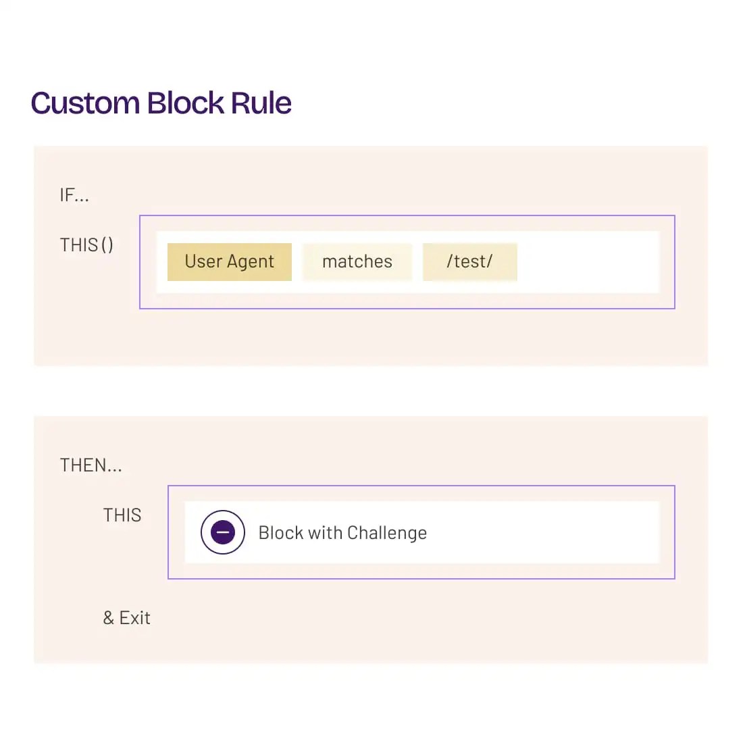This screenshot has height=743, width=743.
Task: Click the "THIS" label beside the action box
Action: [122, 515]
